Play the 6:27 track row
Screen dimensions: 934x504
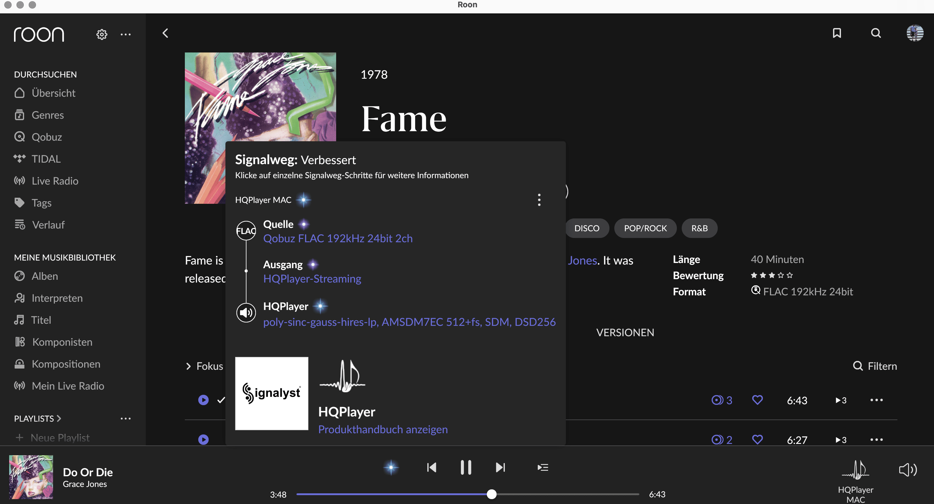click(x=203, y=439)
